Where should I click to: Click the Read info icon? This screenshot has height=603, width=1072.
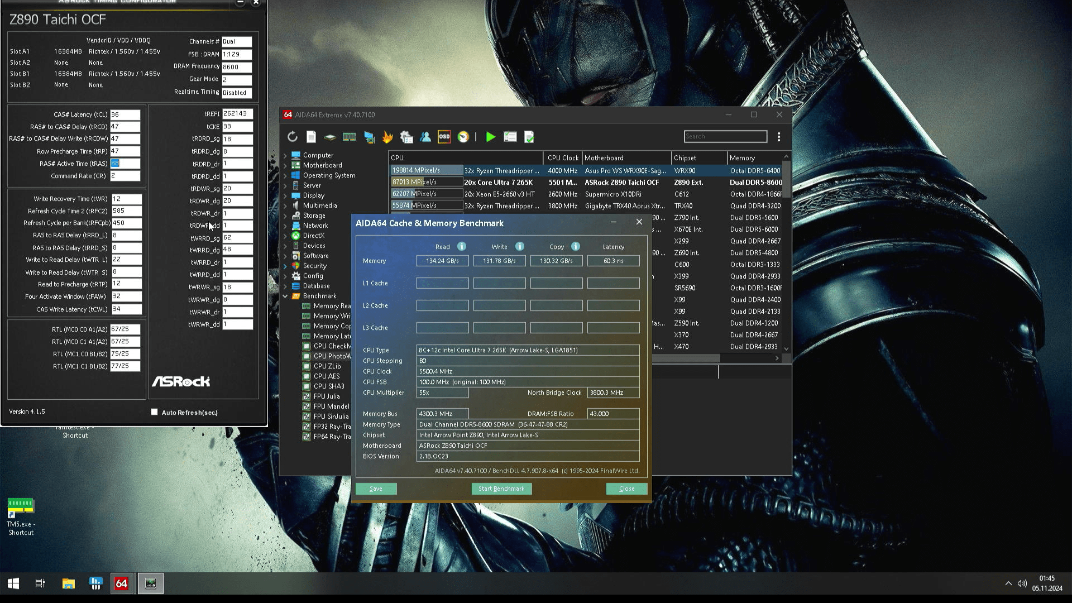(x=461, y=247)
